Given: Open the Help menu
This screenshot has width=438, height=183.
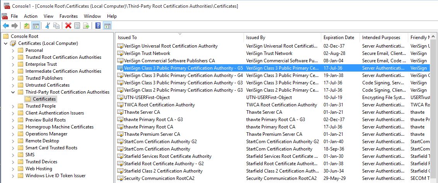Looking at the screenshot, I should pyautogui.click(x=112, y=16).
